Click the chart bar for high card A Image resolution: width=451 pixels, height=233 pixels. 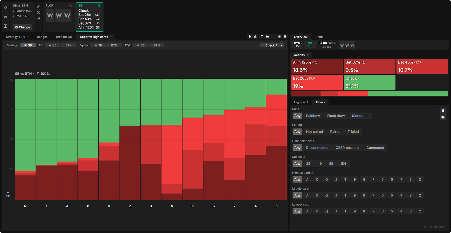pyautogui.click(x=172, y=141)
